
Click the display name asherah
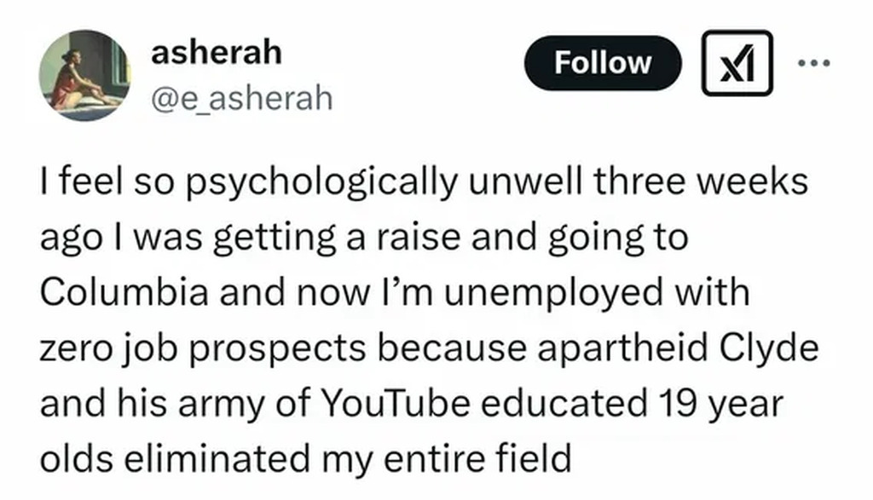[216, 53]
